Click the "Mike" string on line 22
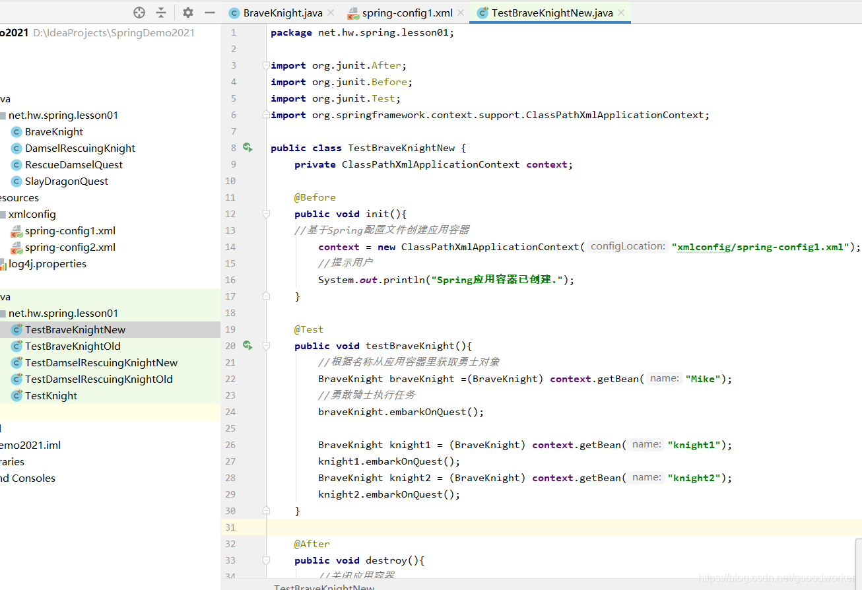This screenshot has height=590, width=862. coord(703,379)
